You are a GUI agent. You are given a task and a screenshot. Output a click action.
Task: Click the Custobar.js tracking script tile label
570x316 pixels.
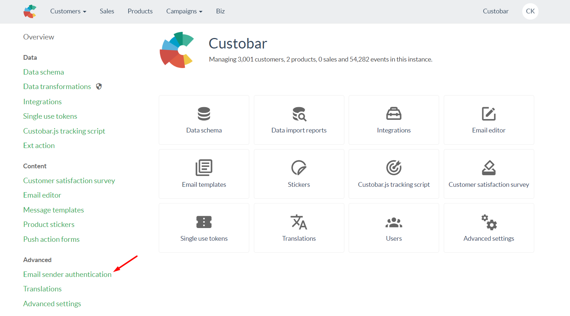[x=394, y=185]
